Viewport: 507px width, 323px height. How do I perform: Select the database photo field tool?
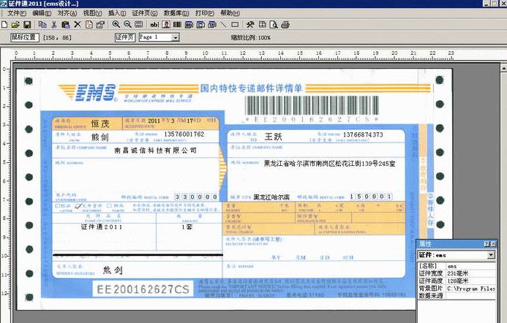coord(200,25)
